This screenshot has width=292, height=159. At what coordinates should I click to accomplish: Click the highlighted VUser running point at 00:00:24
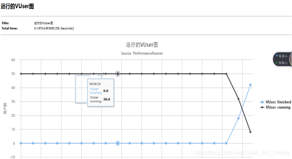click(x=118, y=74)
